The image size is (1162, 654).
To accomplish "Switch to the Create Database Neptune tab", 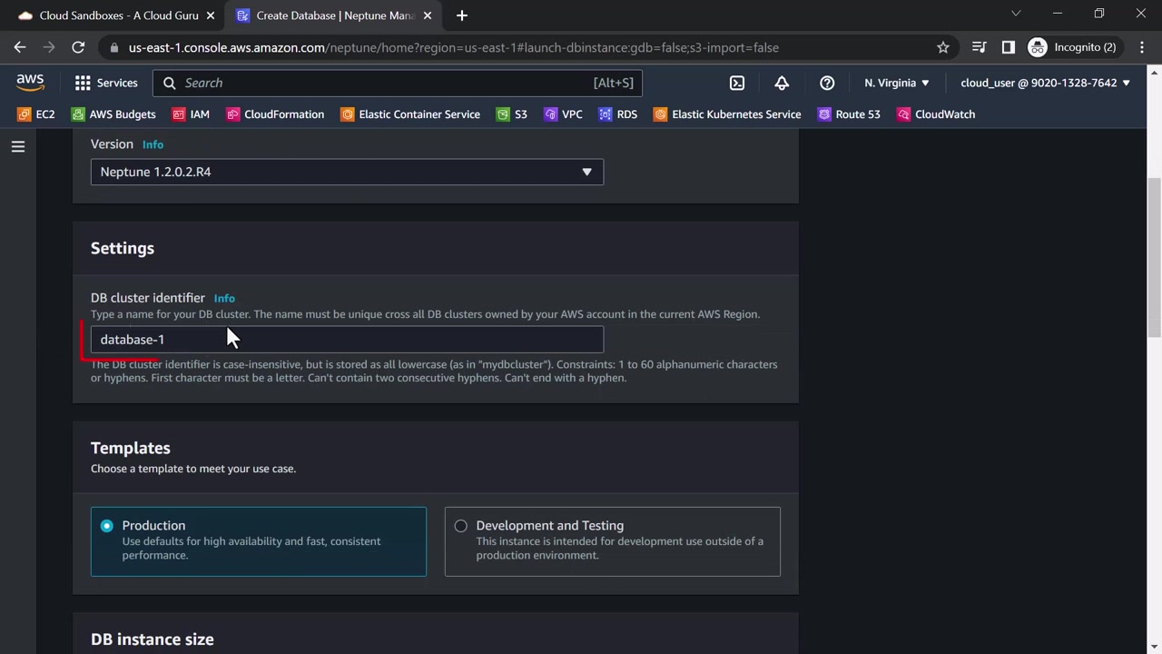I will [334, 15].
